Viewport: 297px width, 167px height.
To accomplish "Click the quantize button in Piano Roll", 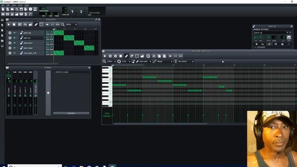I will tap(148, 56).
